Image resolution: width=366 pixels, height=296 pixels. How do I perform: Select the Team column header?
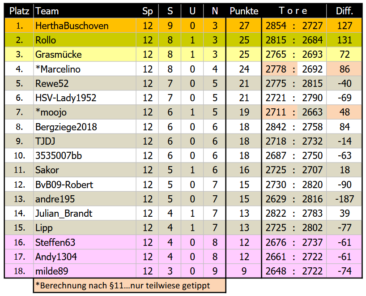[47, 11]
